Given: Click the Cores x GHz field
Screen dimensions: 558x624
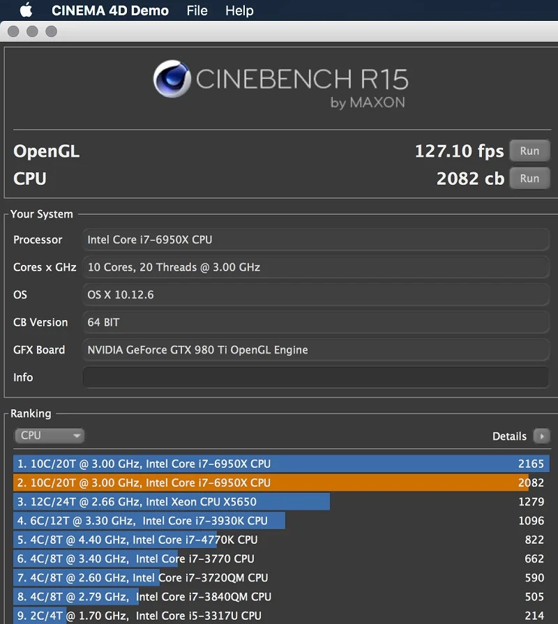Looking at the screenshot, I should click(x=315, y=267).
